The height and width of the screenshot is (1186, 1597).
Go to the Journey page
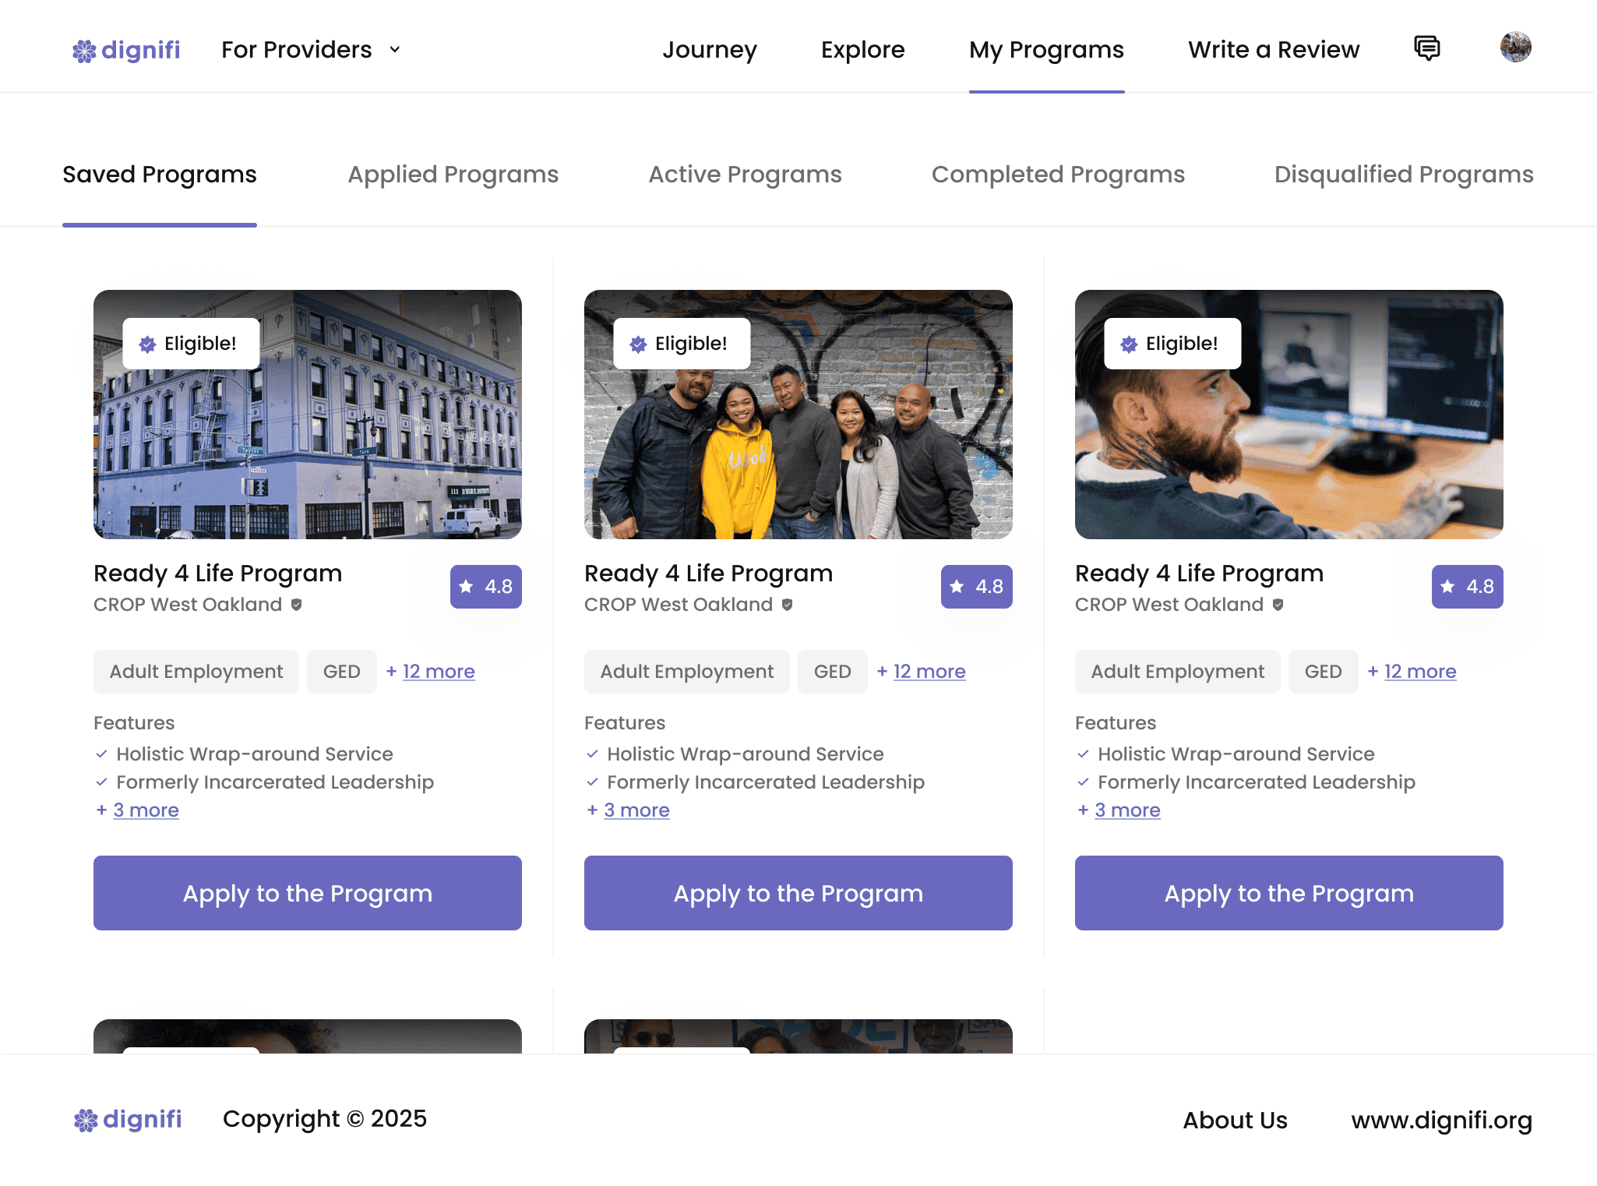pos(710,50)
